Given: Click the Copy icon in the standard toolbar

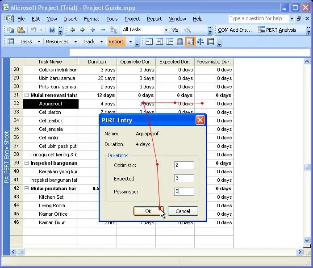Looking at the screenshot, I should point(10,30).
